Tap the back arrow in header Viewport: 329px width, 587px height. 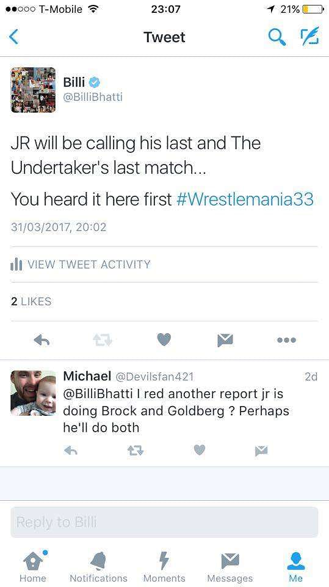click(x=13, y=37)
